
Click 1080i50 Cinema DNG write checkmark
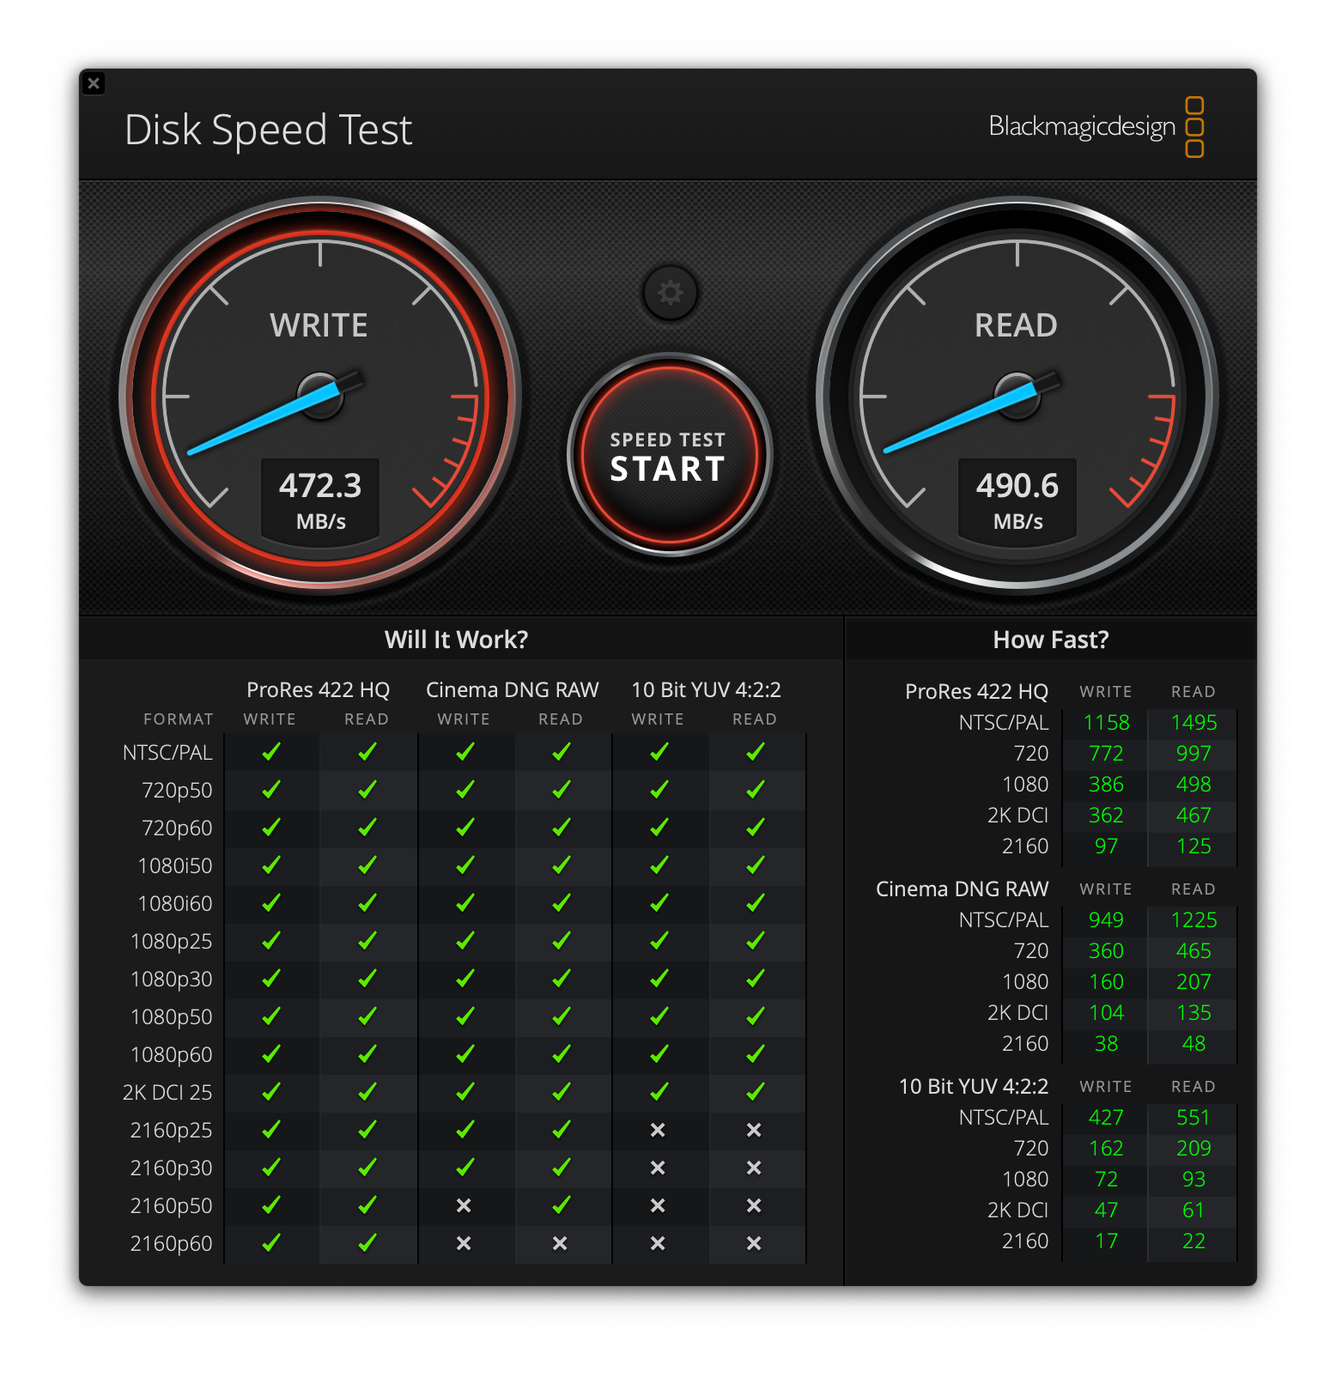[465, 865]
